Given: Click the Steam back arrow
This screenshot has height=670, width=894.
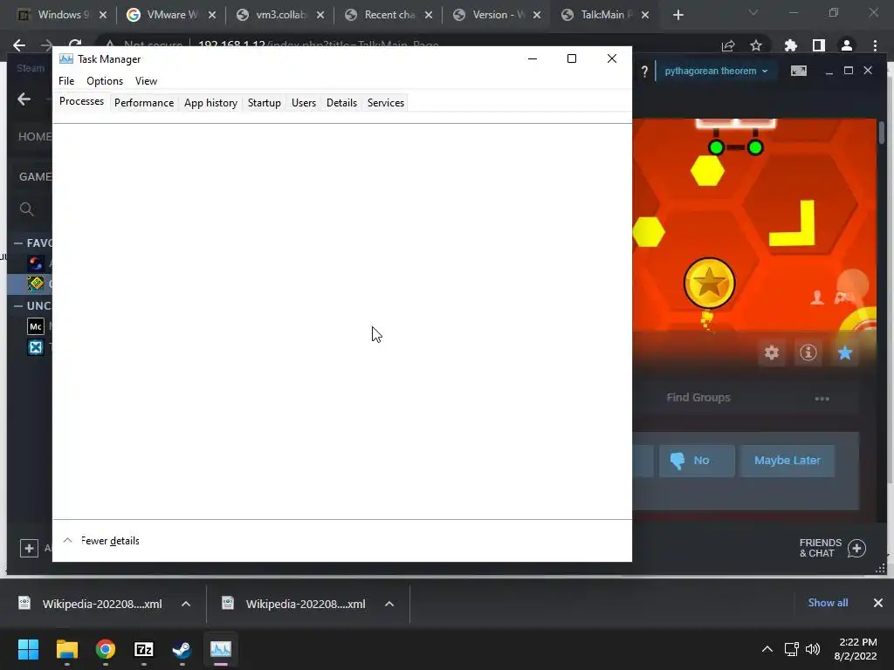Looking at the screenshot, I should [x=24, y=99].
